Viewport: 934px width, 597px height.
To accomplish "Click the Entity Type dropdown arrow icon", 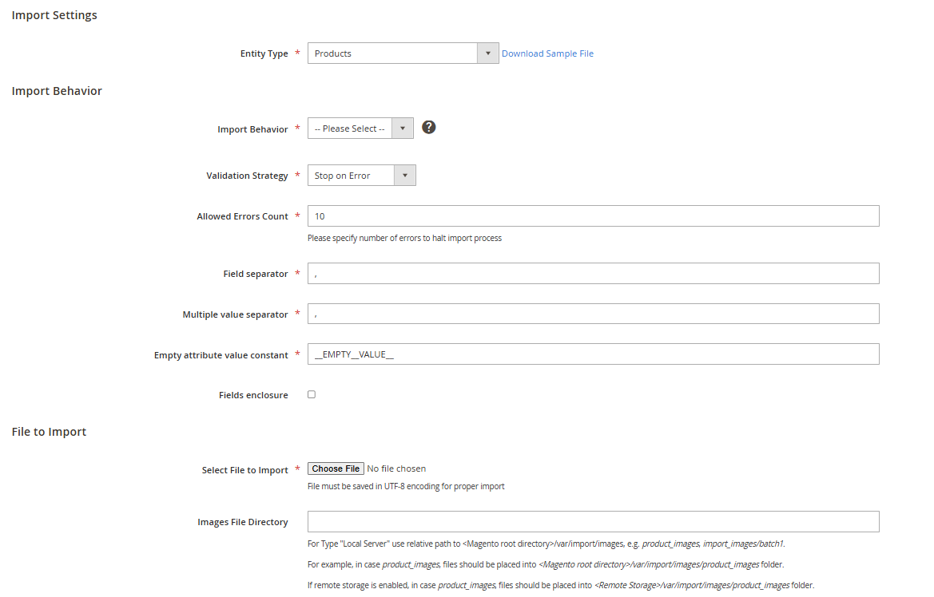I will 487,53.
